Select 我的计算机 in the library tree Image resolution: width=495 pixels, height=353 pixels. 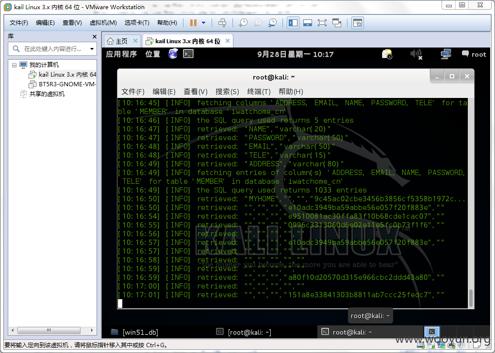[x=44, y=64]
